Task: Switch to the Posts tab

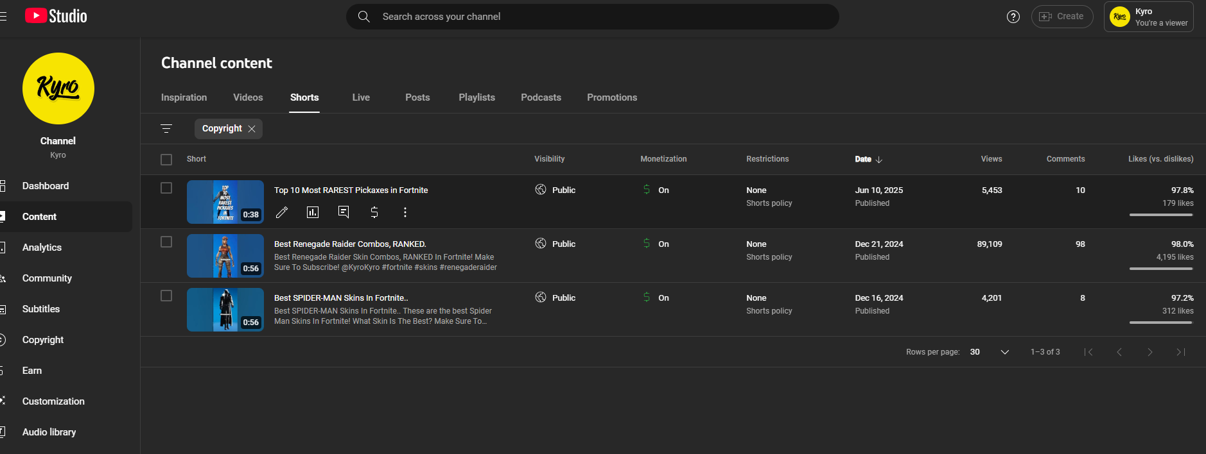Action: [417, 97]
